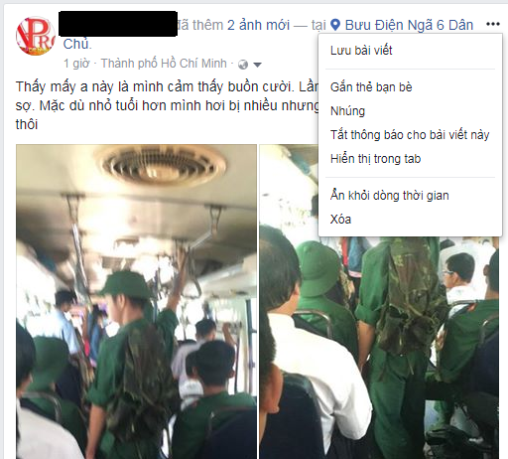The image size is (508, 459).
Task: Click the post caption text
Action: (167, 105)
